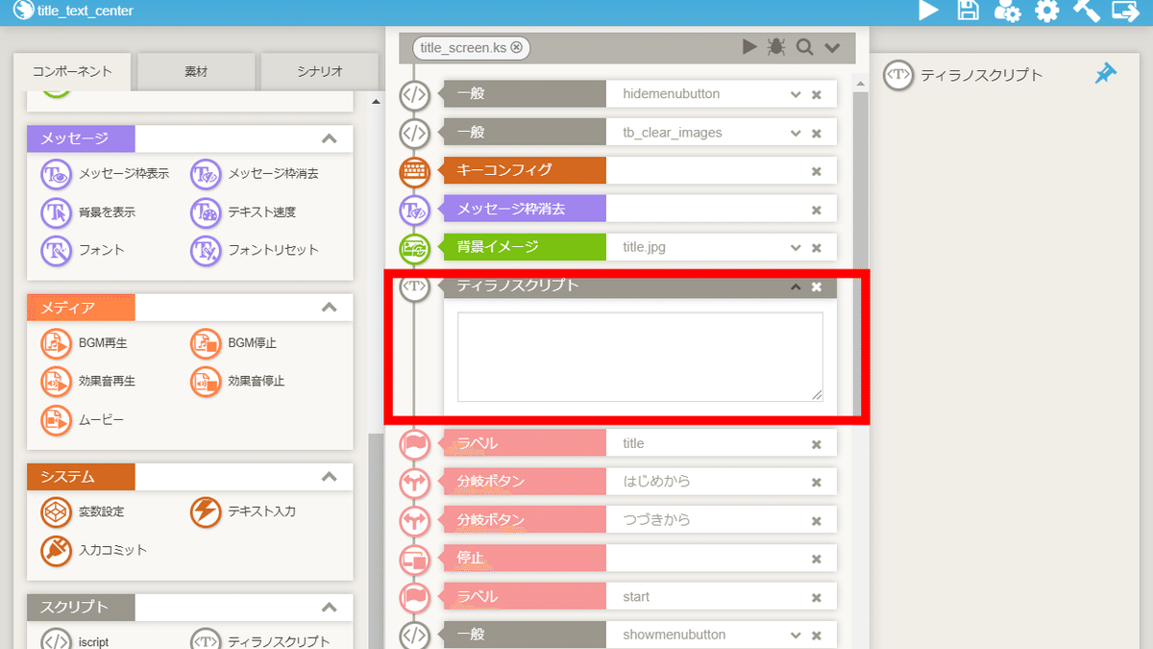Select the 分岐ボタン はじめから block

pos(525,482)
